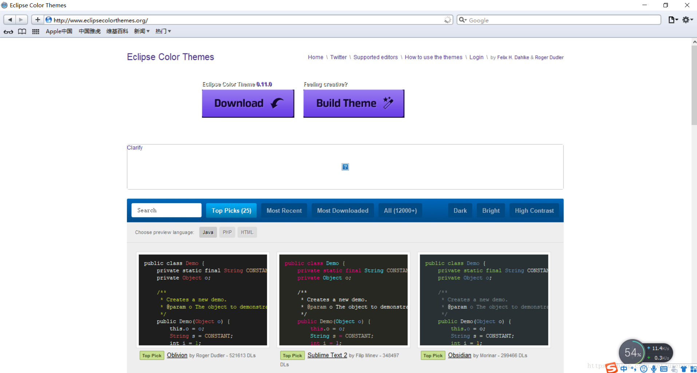Open the Apple中国 bookmark
Image resolution: width=697 pixels, height=373 pixels.
coord(59,31)
